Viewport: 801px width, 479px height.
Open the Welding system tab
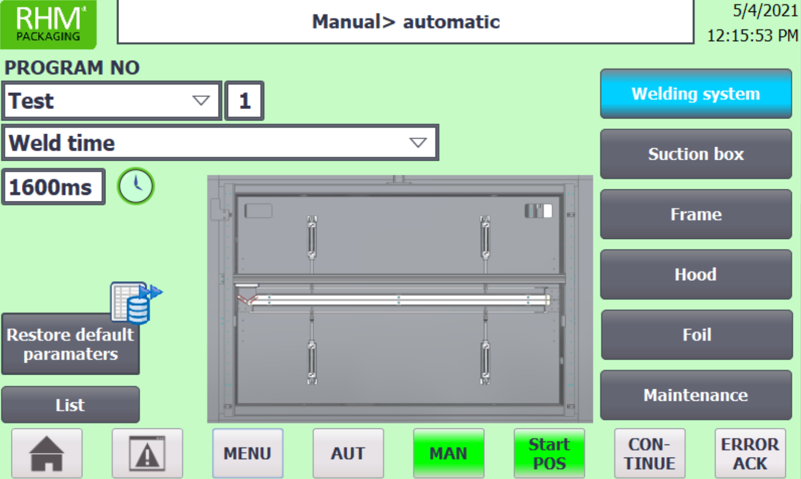[696, 94]
